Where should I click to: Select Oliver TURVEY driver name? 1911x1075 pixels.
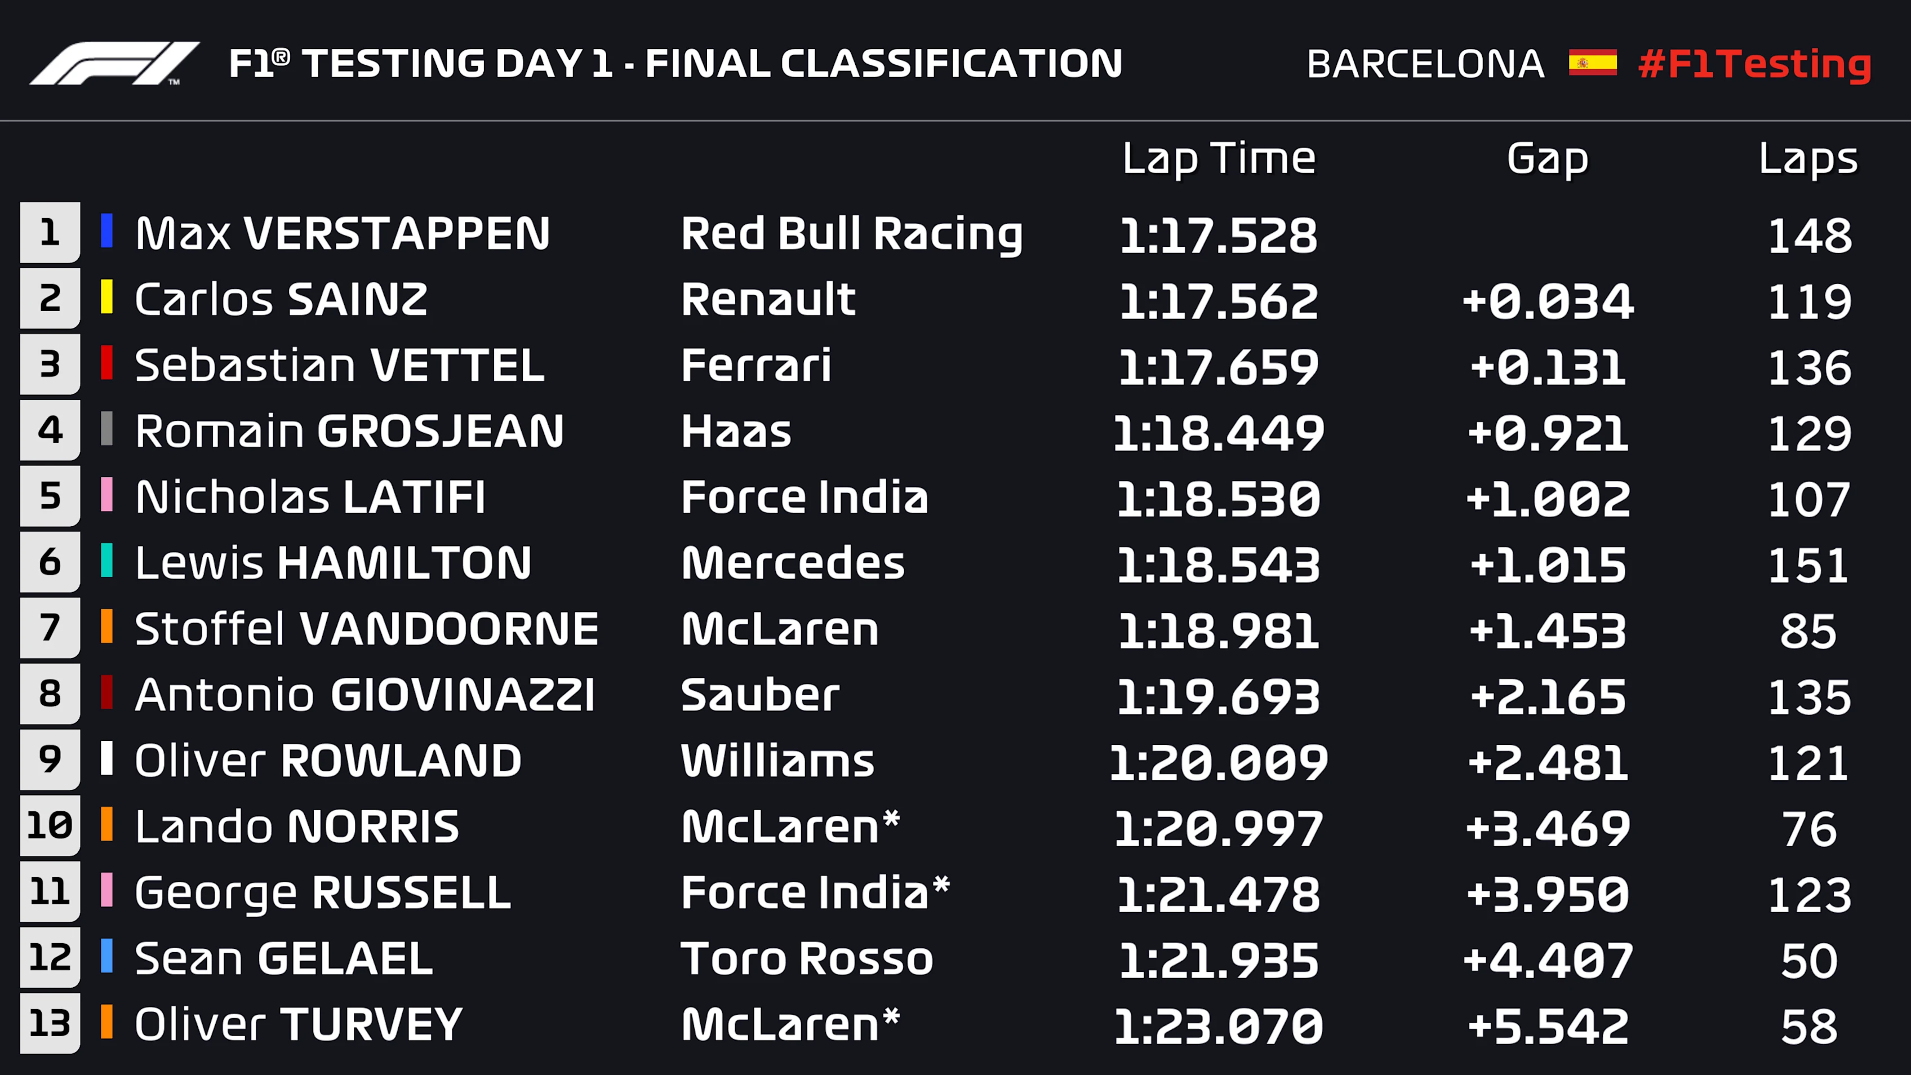[x=299, y=1024]
